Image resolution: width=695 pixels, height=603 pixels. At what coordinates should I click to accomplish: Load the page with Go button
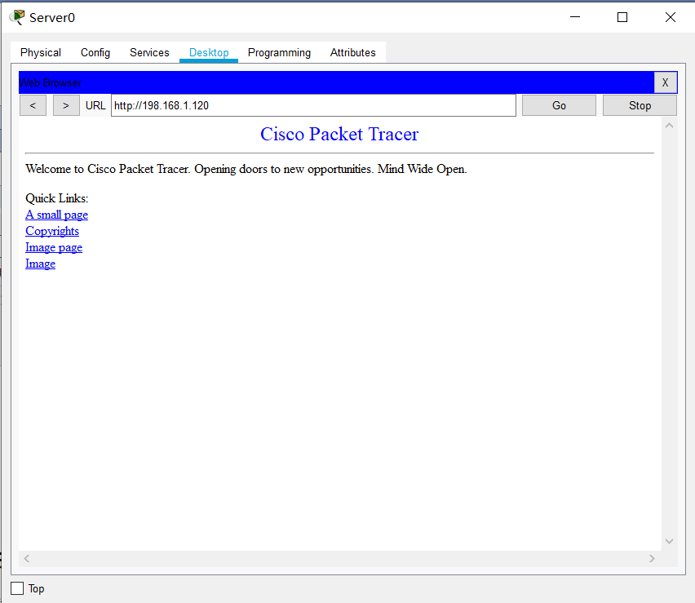(x=559, y=105)
